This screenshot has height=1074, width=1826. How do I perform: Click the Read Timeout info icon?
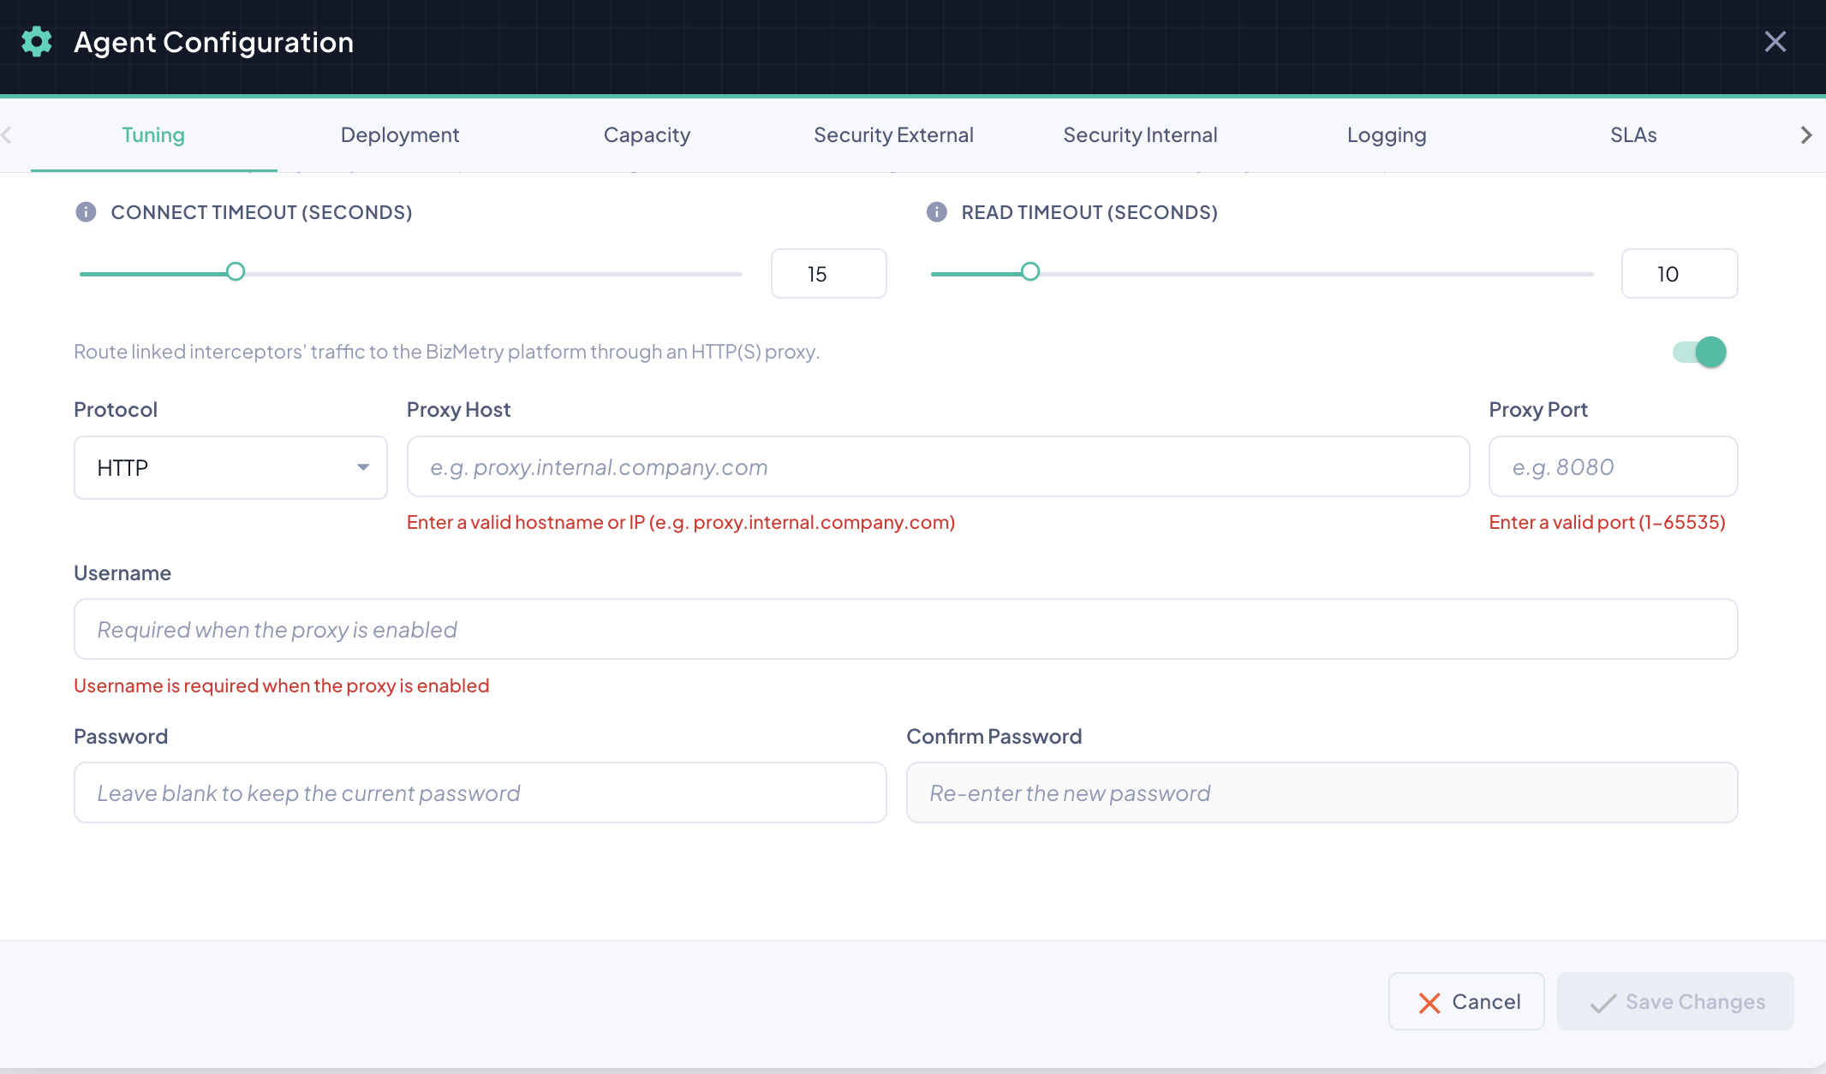(937, 212)
